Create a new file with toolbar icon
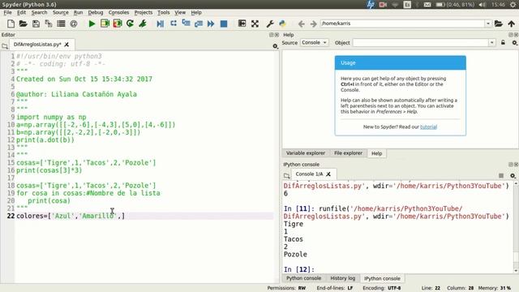The width and height of the screenshot is (519, 292). pyautogui.click(x=11, y=24)
